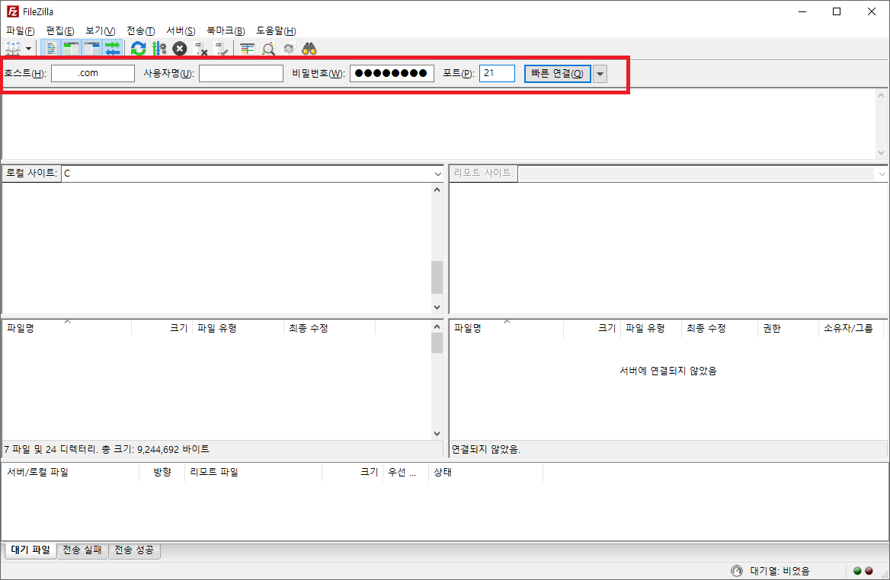The height and width of the screenshot is (580, 890).
Task: Click the FileZilla title bar logo
Action: pos(12,11)
